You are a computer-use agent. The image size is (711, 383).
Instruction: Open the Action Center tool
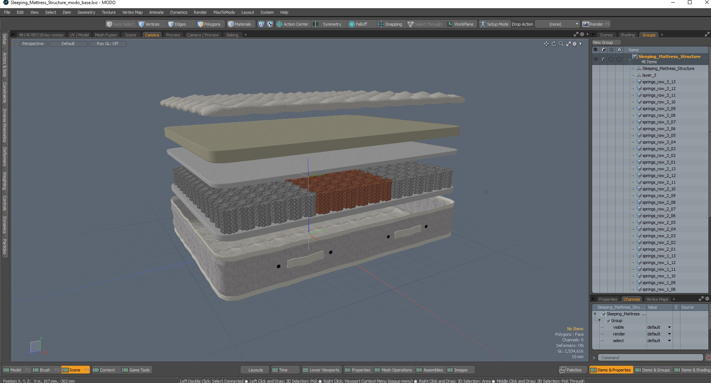[293, 24]
